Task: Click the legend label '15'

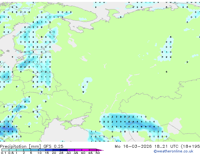Action: (47, 153)
